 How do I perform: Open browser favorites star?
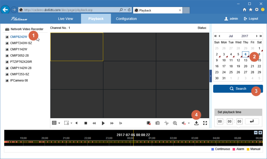251,10
